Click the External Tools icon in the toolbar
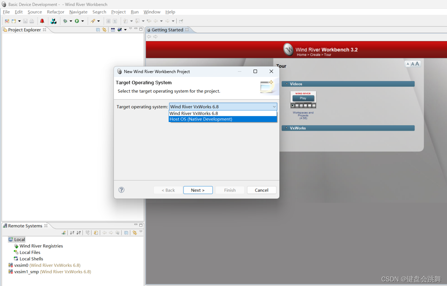Image resolution: width=447 pixels, height=286 pixels. click(93, 21)
